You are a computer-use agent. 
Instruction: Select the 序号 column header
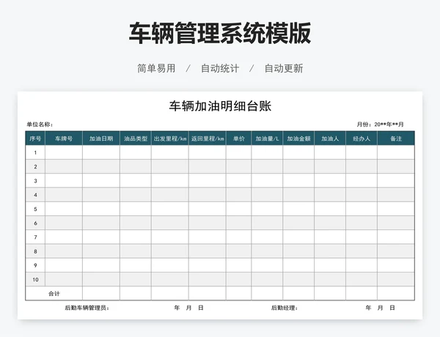(x=35, y=138)
